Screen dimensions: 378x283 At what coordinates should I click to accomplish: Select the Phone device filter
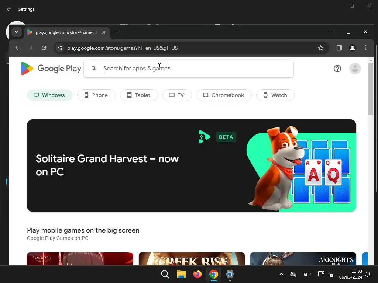click(x=96, y=95)
